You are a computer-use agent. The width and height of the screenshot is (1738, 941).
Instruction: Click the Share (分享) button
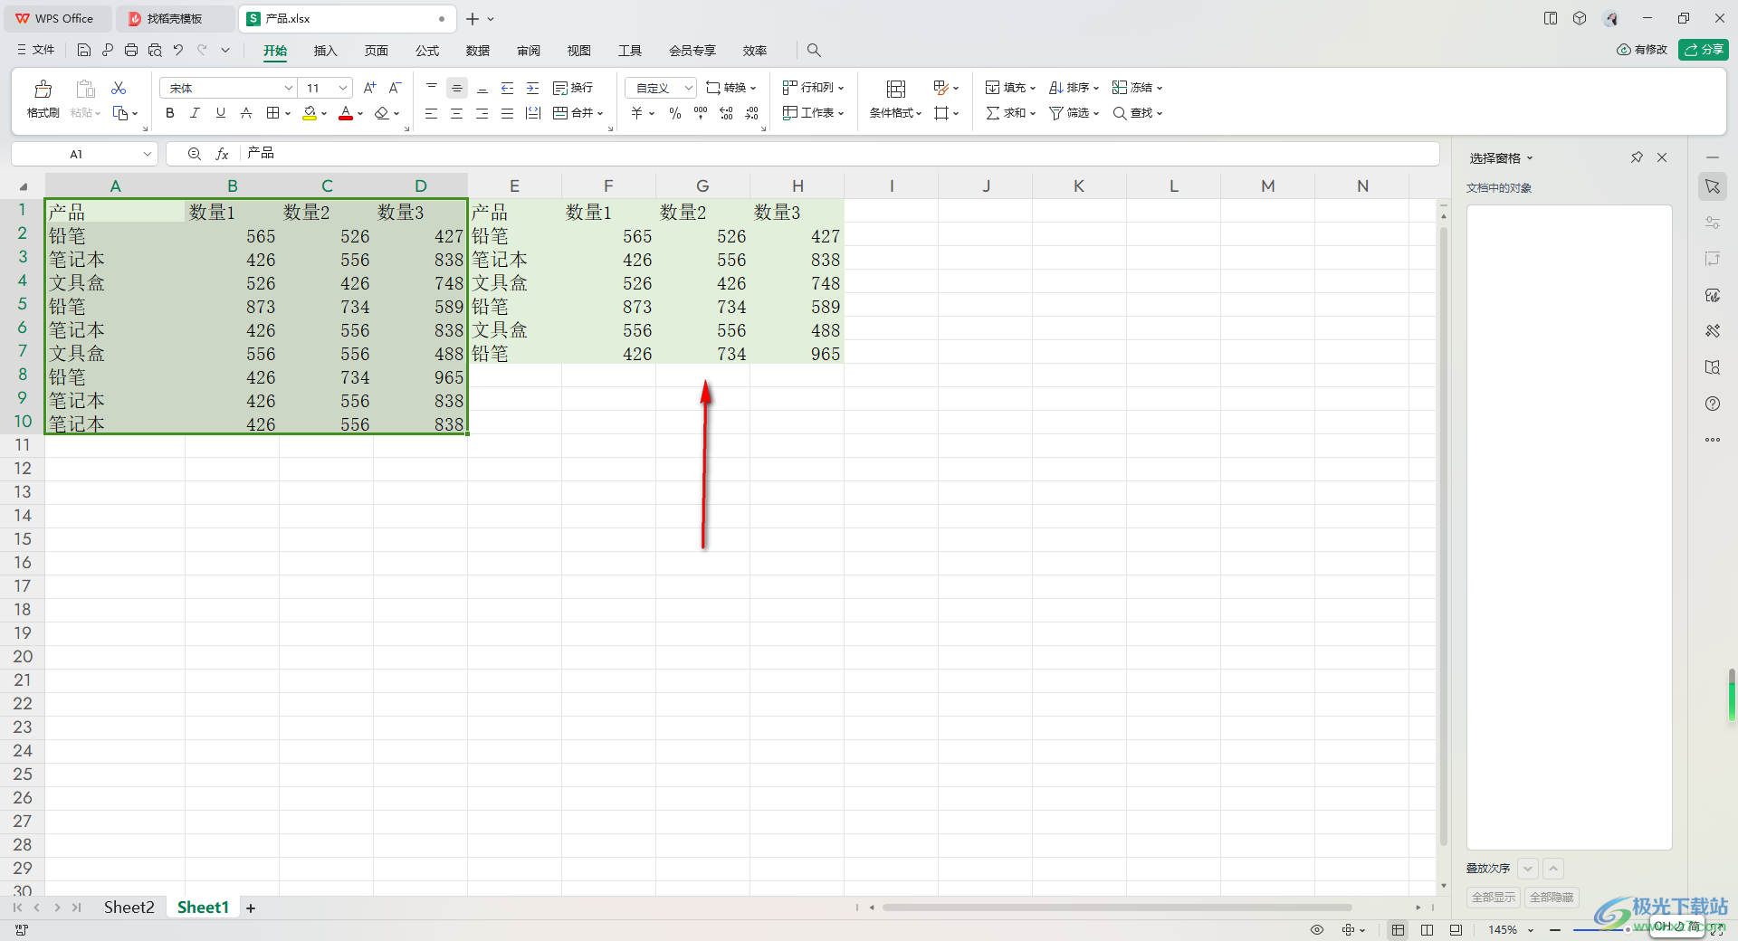pyautogui.click(x=1704, y=50)
